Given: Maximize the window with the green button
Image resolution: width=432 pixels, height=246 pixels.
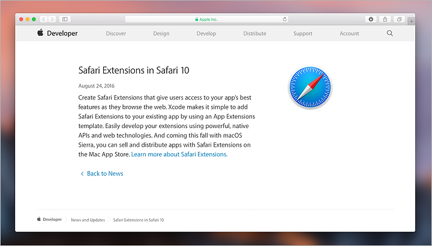Looking at the screenshot, I should pos(34,19).
